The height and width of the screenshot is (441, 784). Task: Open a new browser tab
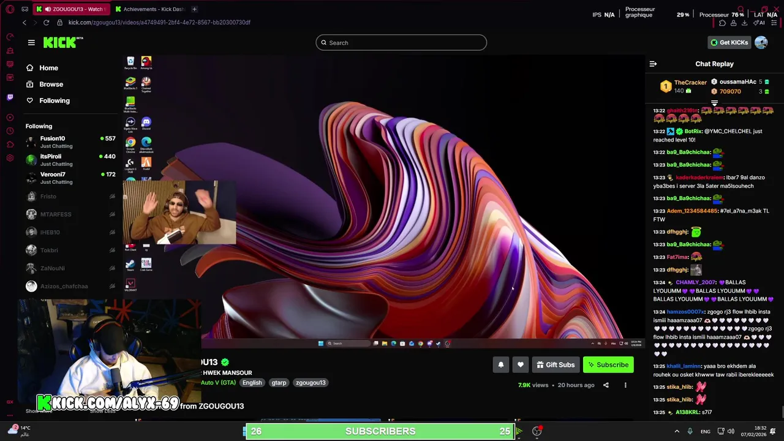click(194, 9)
